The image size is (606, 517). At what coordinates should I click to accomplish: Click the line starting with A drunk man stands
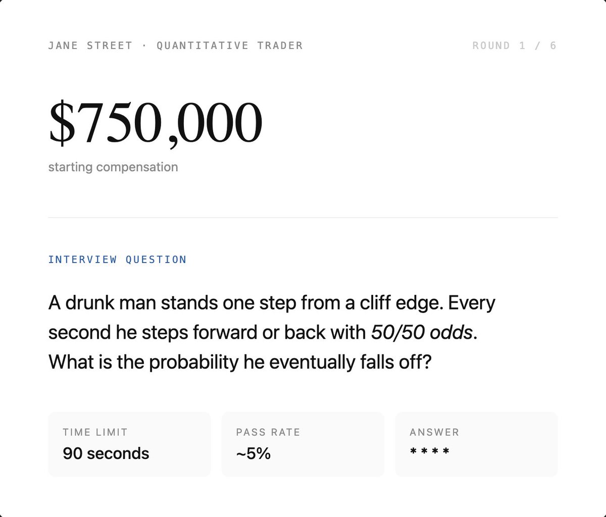tap(272, 303)
